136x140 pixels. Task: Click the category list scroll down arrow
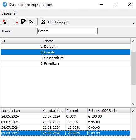click(133, 104)
